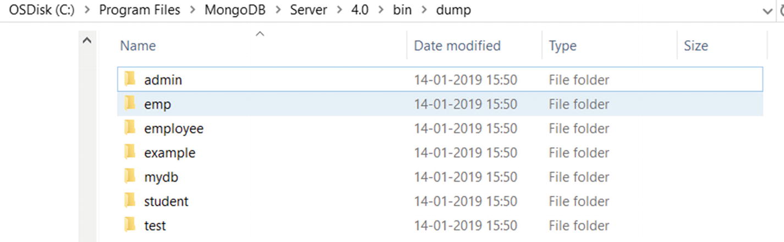Screen dimensions: 784x242
Task: Sort by the Type column header
Action: pyautogui.click(x=562, y=46)
